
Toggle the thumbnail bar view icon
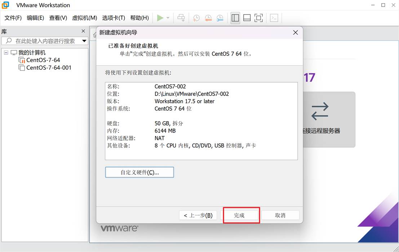click(x=247, y=18)
